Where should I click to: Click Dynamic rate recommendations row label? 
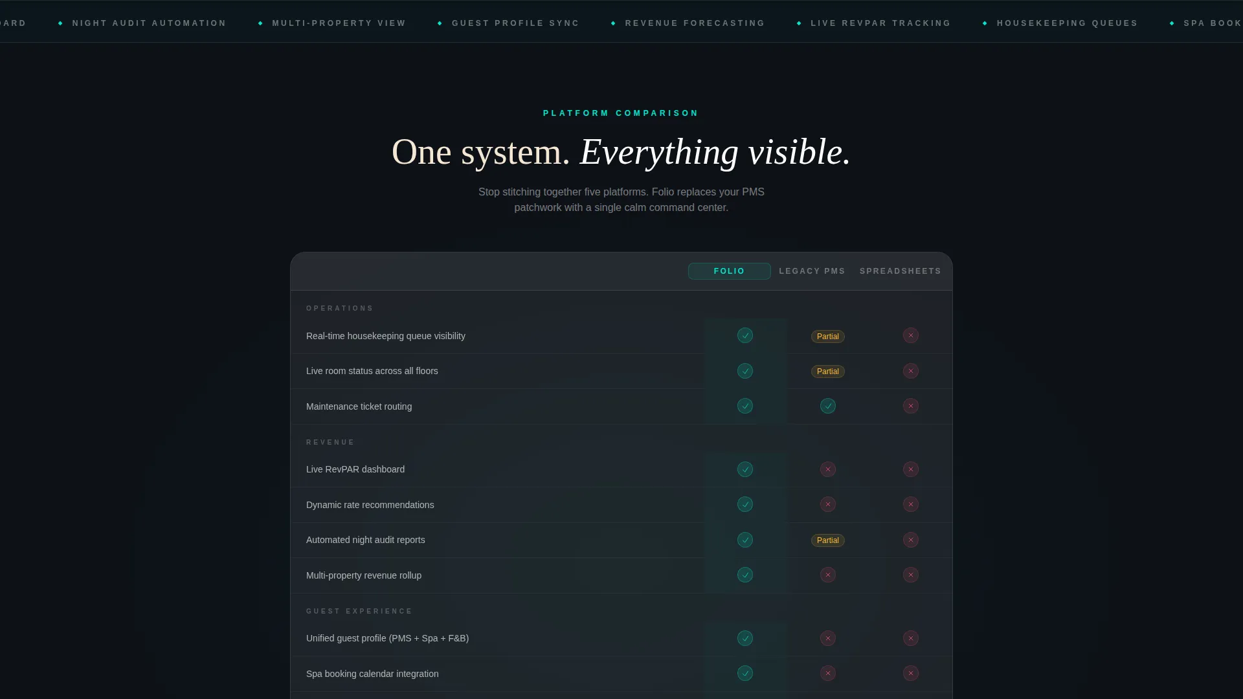coord(370,505)
